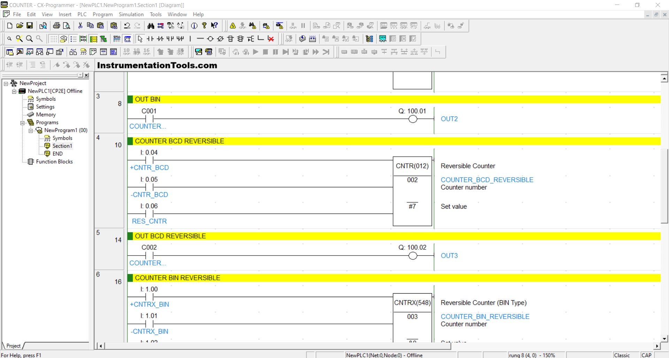Click the vertical scrollbar thumb
The width and height of the screenshot is (669, 358).
664,186
